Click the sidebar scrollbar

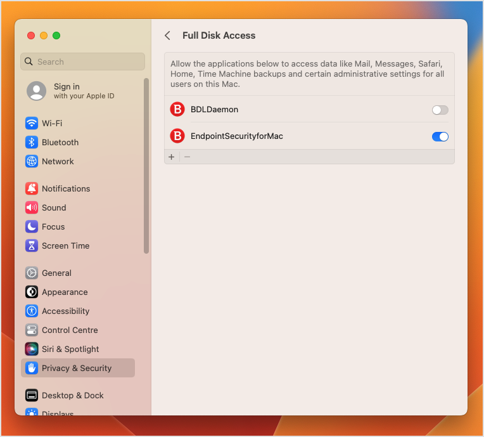coord(146,166)
